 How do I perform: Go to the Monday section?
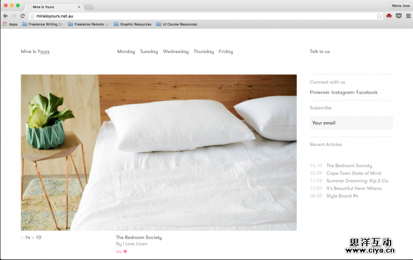pyautogui.click(x=126, y=52)
